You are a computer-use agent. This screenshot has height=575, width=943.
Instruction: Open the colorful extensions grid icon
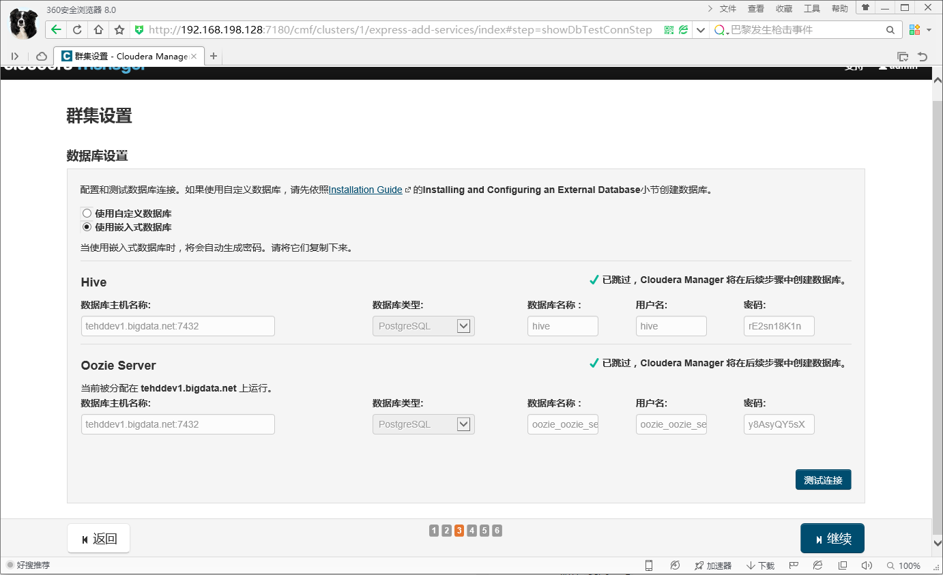pos(914,30)
